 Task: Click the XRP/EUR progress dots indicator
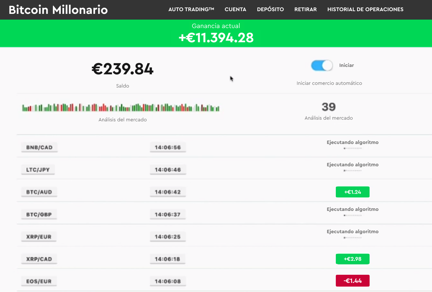tap(353, 238)
